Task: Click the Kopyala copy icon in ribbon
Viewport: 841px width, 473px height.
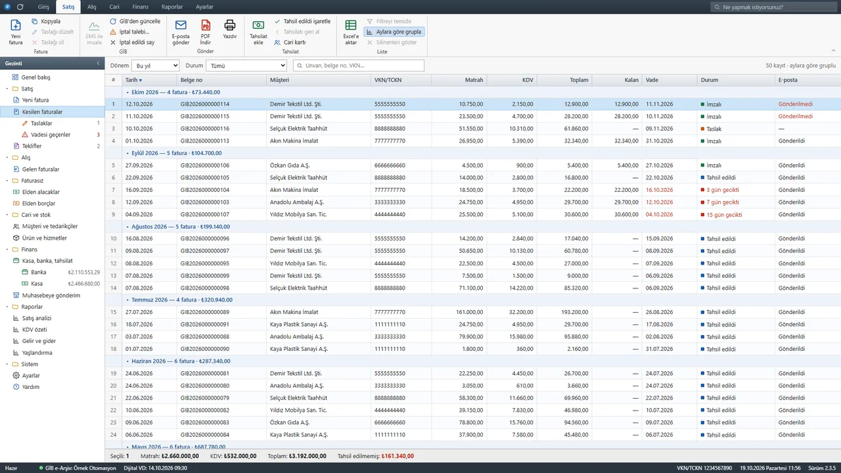Action: pos(35,21)
